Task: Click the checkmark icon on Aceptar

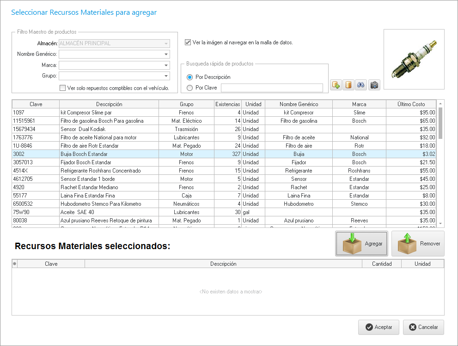Action: click(x=369, y=327)
